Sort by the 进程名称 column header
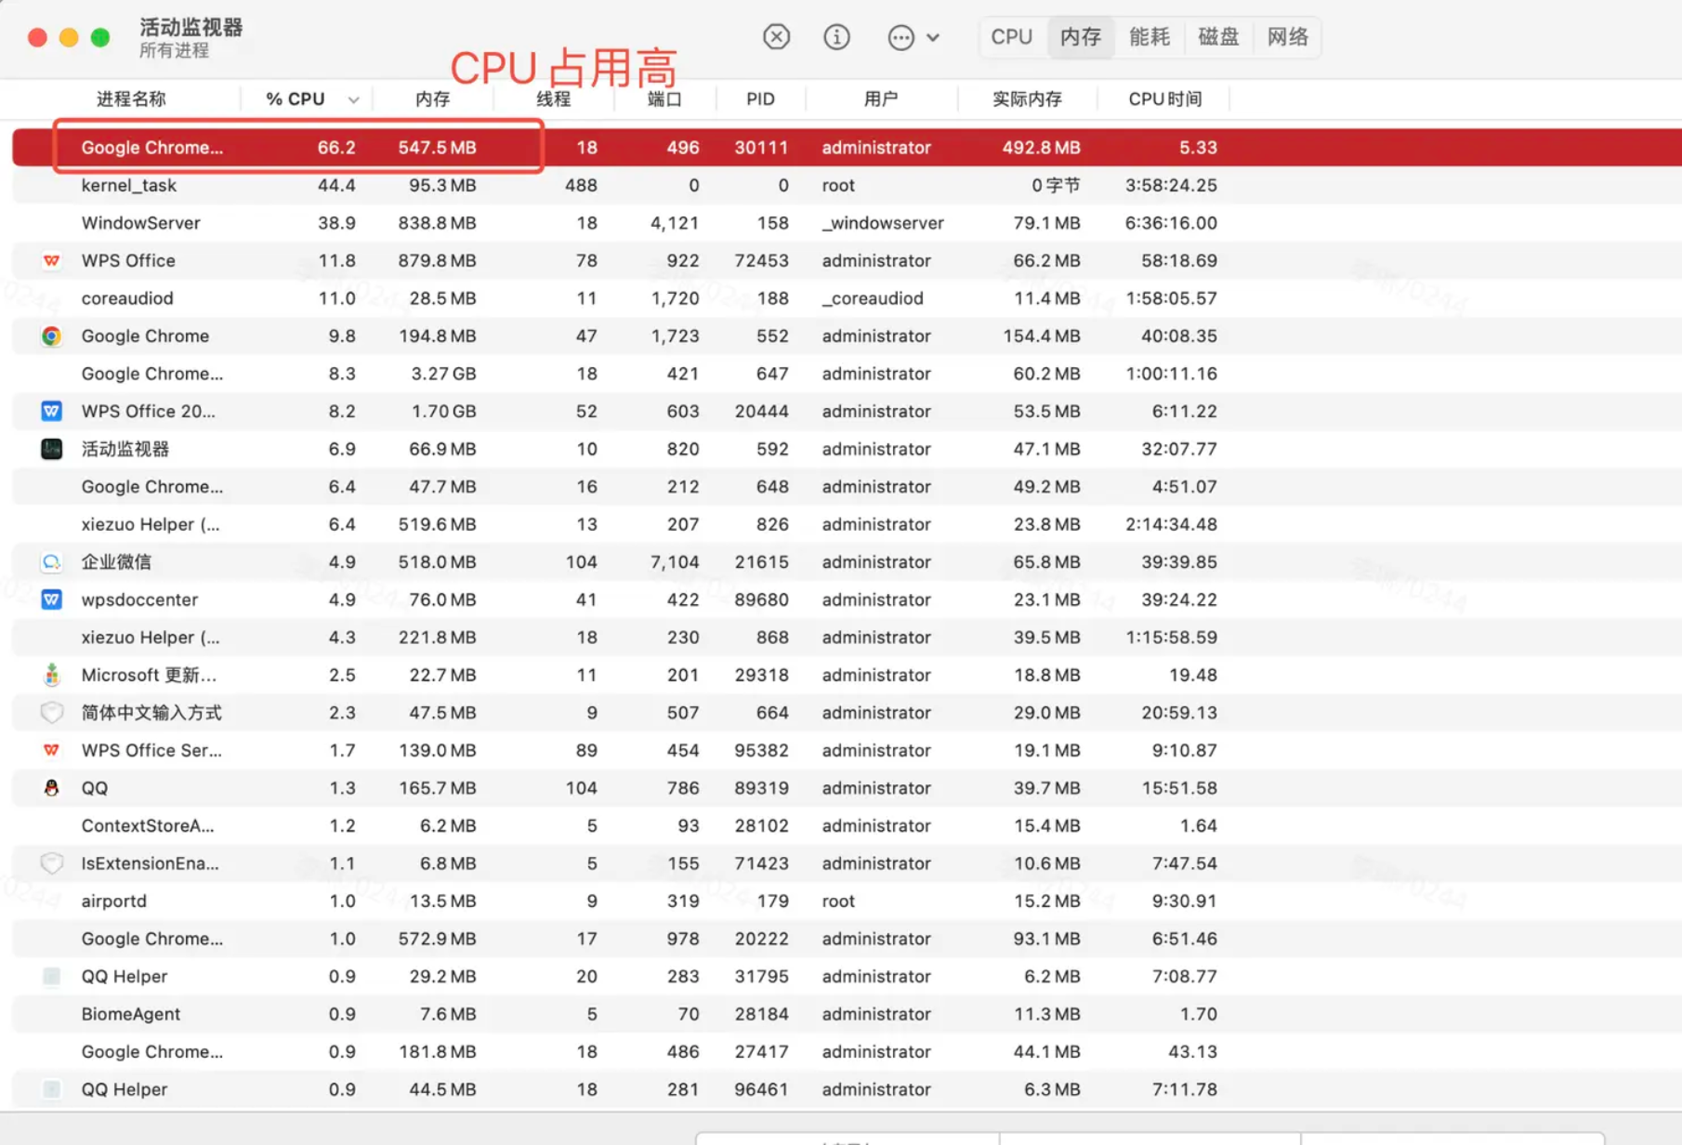 pyautogui.click(x=131, y=99)
